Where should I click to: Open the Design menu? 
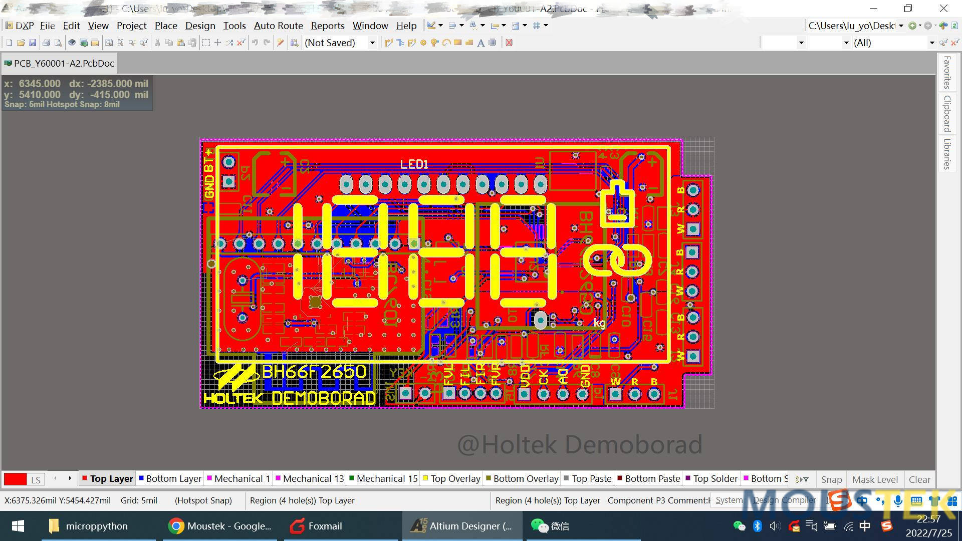tap(200, 26)
